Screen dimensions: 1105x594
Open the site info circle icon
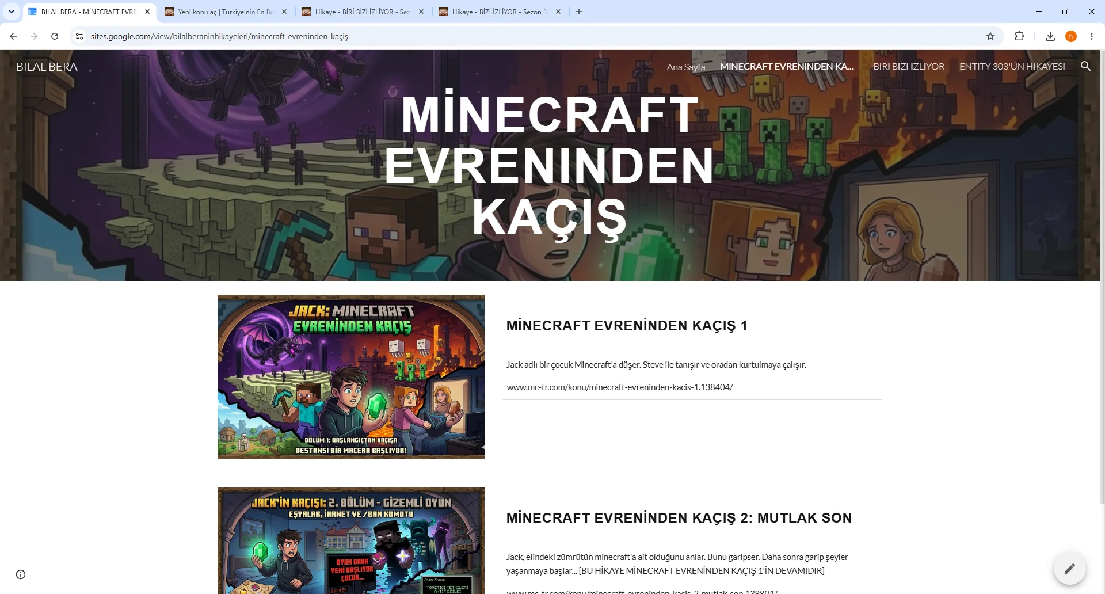click(21, 574)
